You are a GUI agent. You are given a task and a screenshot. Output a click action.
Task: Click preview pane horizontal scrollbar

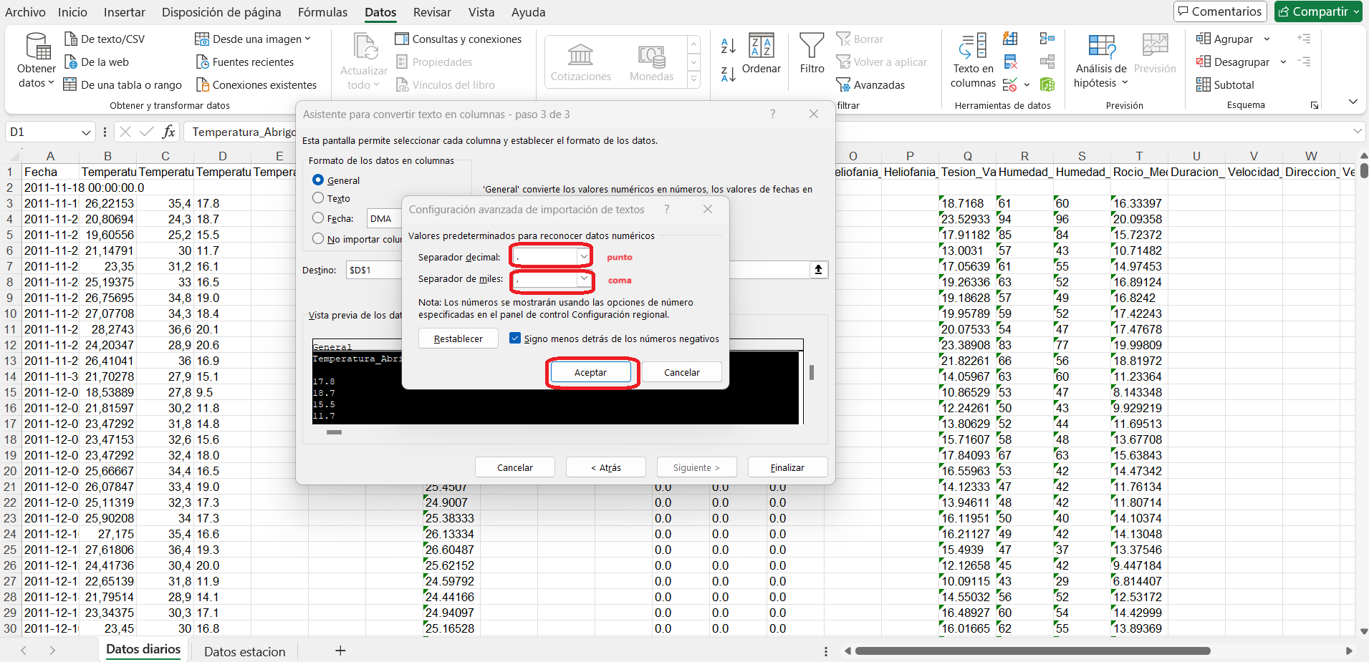pos(334,432)
